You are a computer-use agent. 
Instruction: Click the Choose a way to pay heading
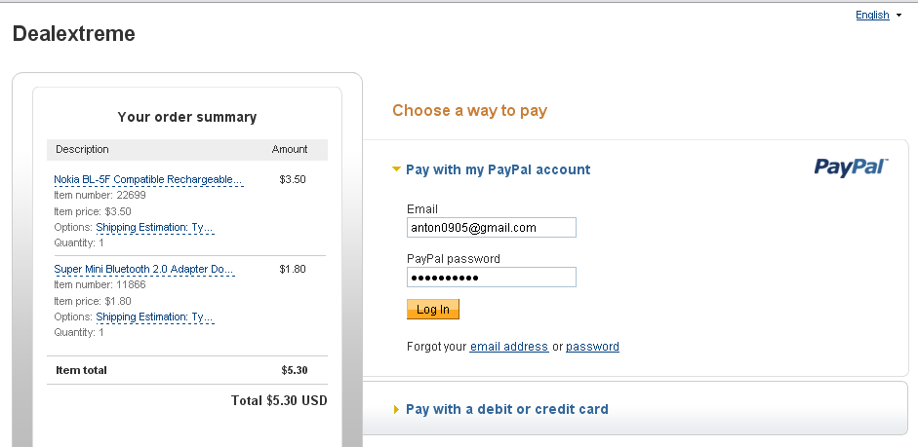(x=469, y=110)
